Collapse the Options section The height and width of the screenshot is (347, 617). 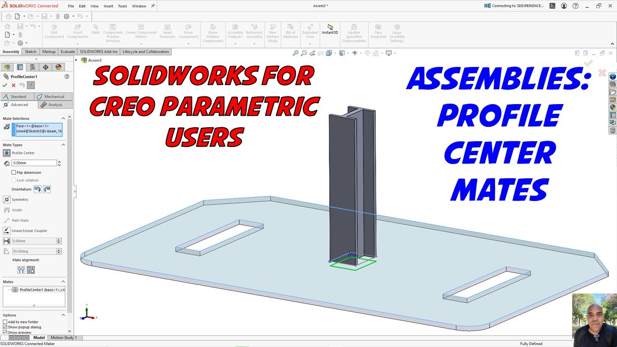63,315
